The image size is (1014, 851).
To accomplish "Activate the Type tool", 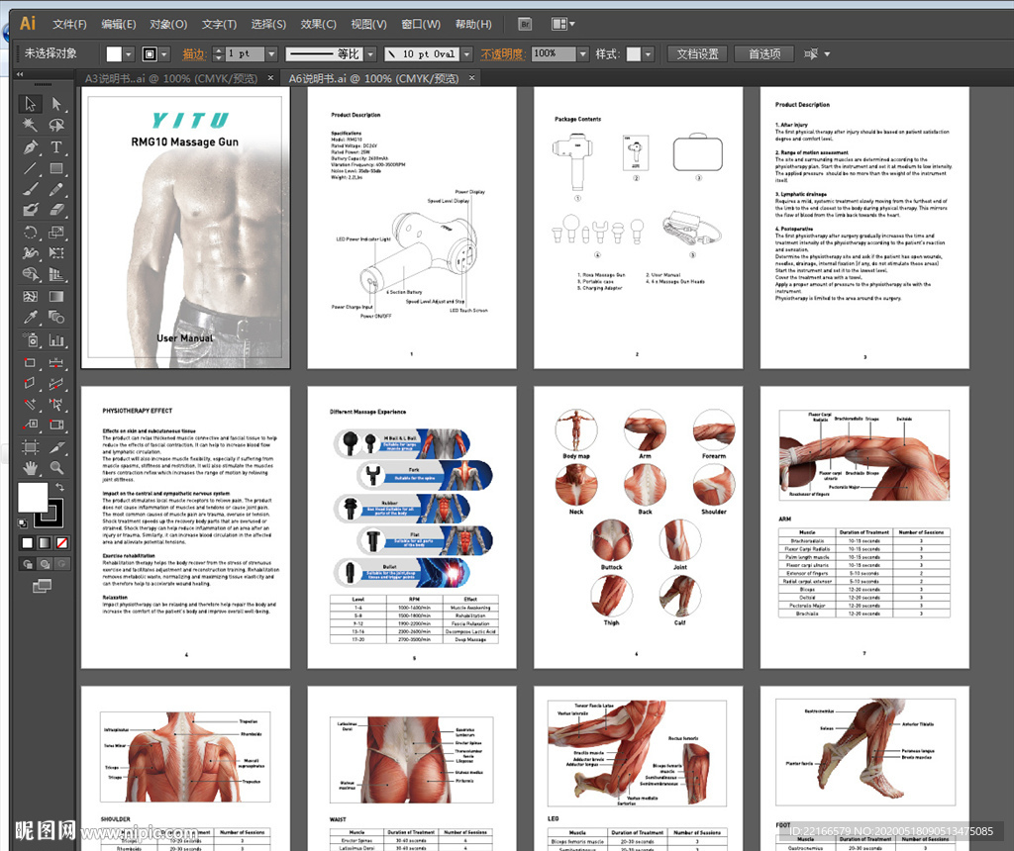I will [x=56, y=146].
